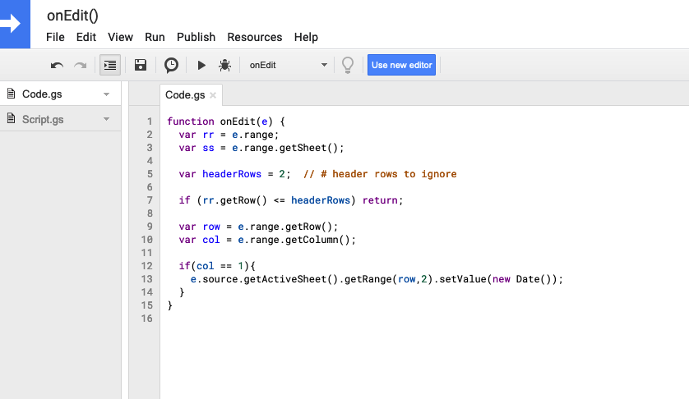The height and width of the screenshot is (399, 689).
Task: Open the File menu
Action: click(55, 37)
